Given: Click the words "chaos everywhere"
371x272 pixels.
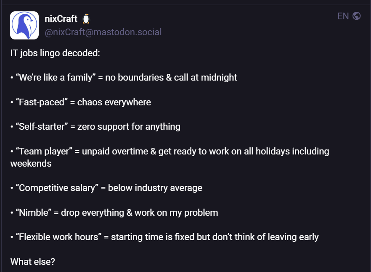Looking at the screenshot, I should click(x=114, y=102).
